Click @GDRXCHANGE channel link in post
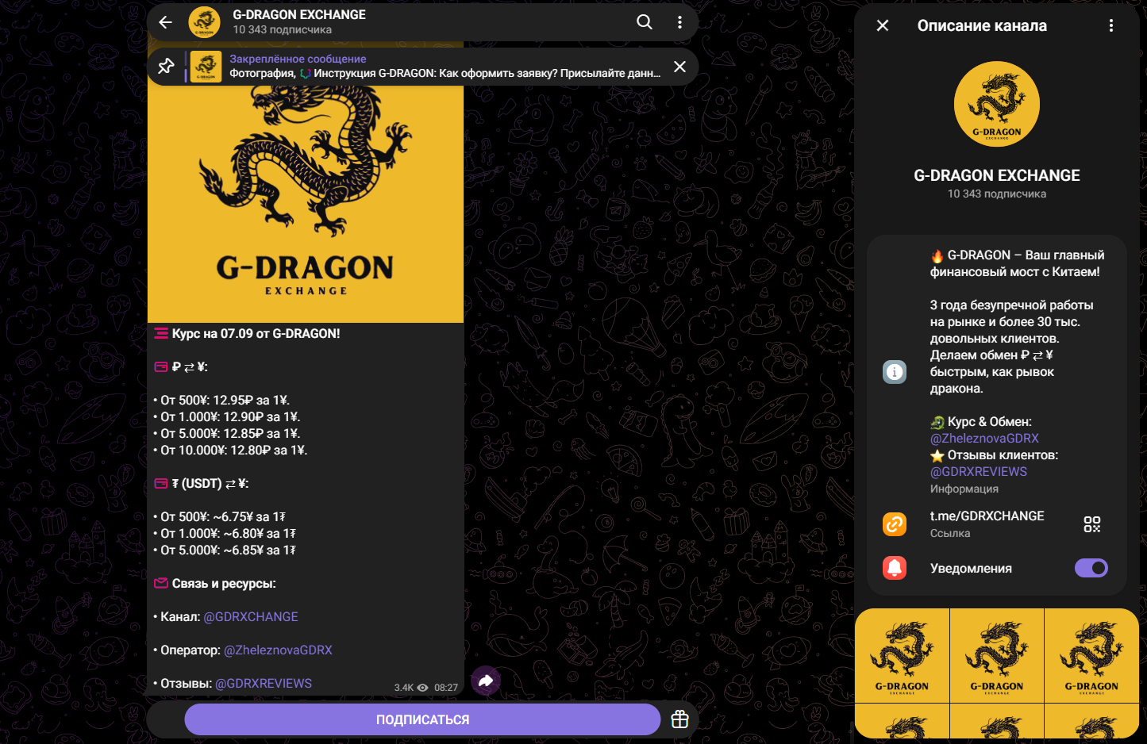The image size is (1147, 744). click(x=251, y=617)
